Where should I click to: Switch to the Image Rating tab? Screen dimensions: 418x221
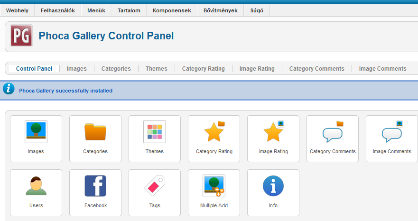[257, 68]
